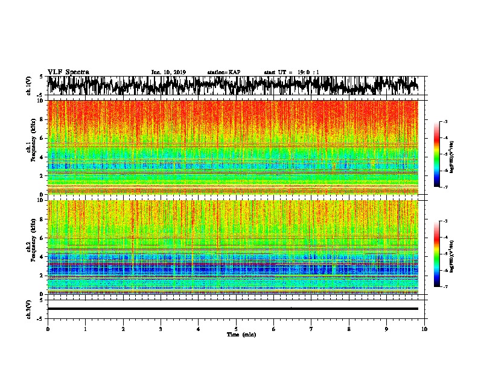
Task: Click the ch.1(V) waveform axis label
Action: [29, 86]
